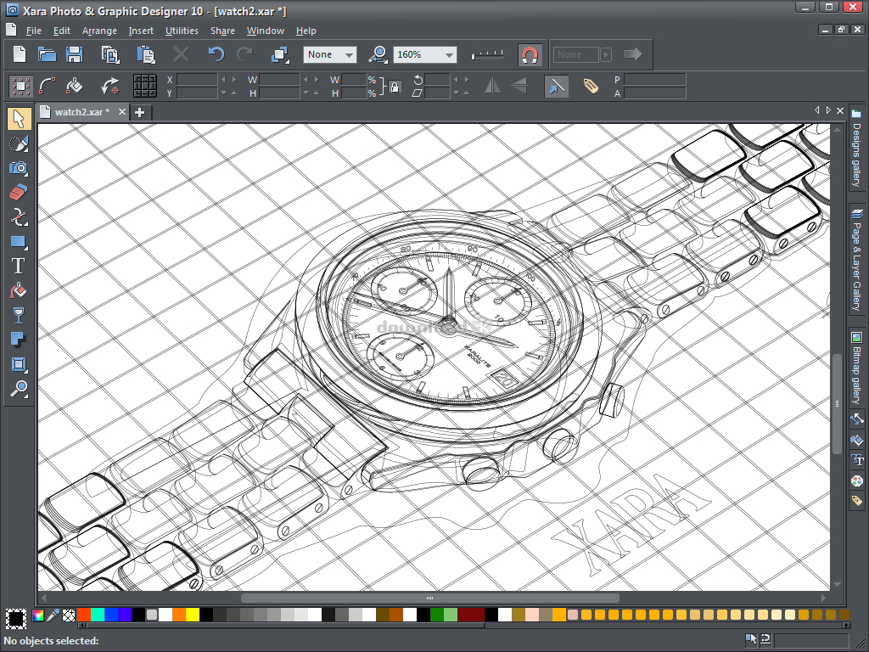Choose the Text tool
869x652 pixels.
pos(19,266)
